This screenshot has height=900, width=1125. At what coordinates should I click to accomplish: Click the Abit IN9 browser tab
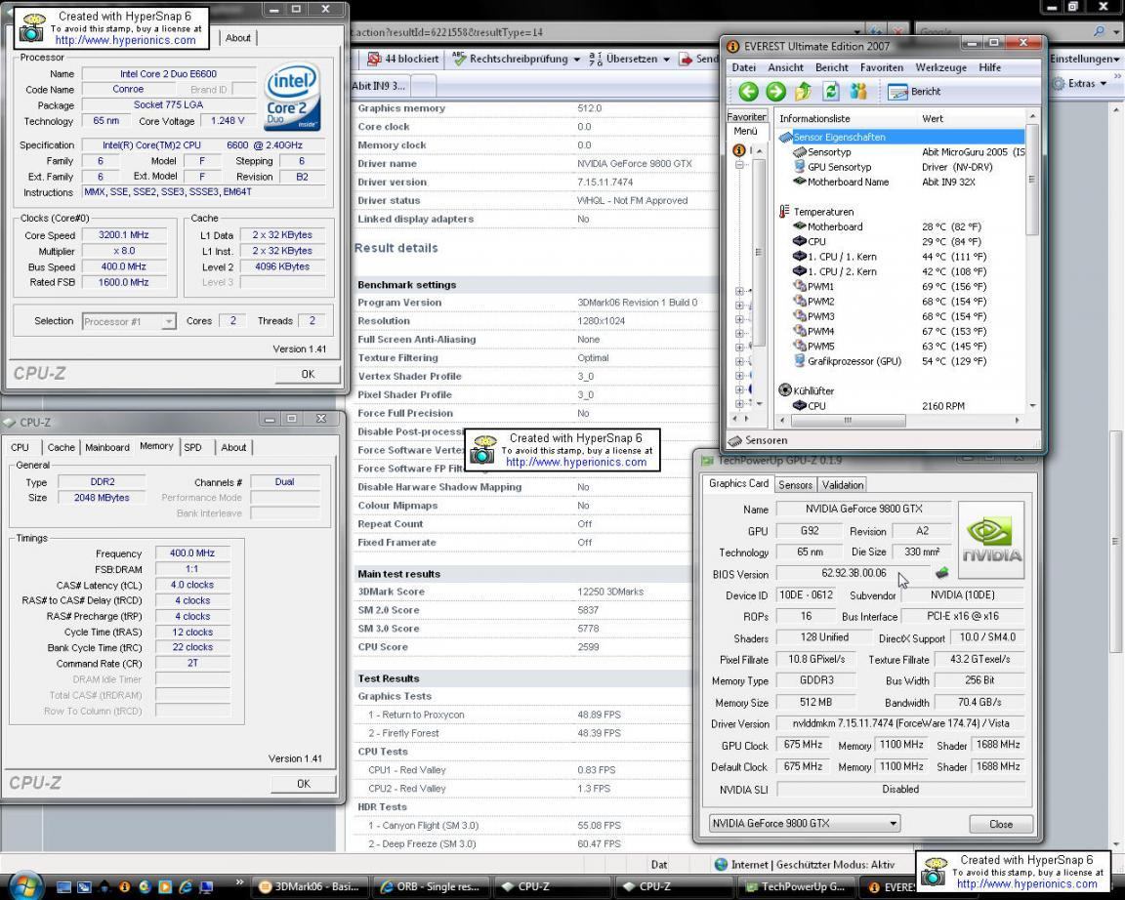pyautogui.click(x=379, y=85)
